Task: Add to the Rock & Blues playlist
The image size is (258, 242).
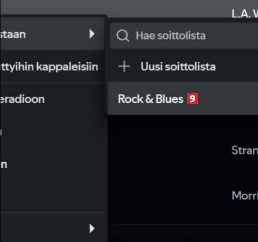Action: [x=151, y=99]
